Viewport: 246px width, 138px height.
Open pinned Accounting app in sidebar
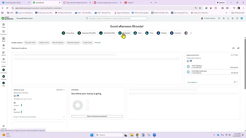pos(3,71)
